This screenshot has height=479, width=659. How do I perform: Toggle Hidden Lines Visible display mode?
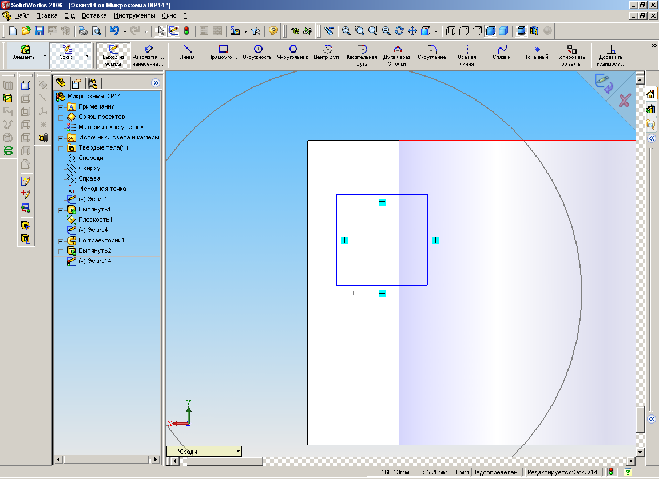[x=464, y=31]
